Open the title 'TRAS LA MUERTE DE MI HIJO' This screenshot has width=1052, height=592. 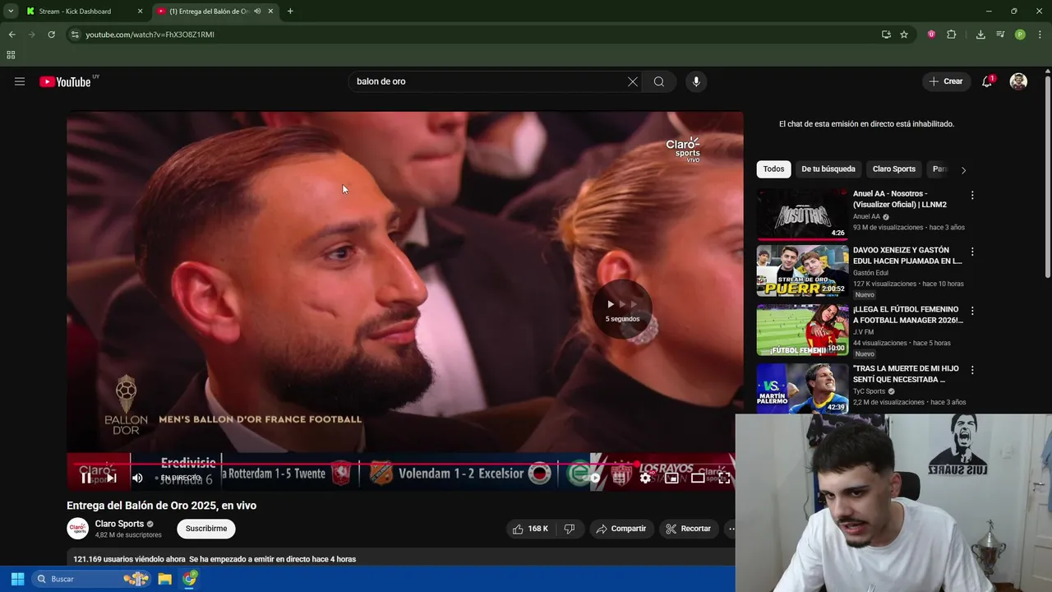(x=906, y=374)
